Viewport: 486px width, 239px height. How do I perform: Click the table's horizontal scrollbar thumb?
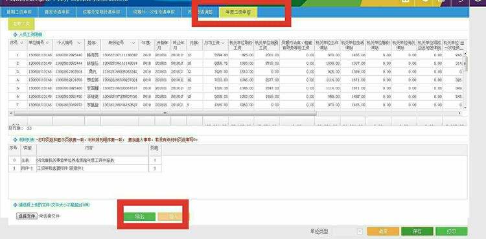click(165, 113)
